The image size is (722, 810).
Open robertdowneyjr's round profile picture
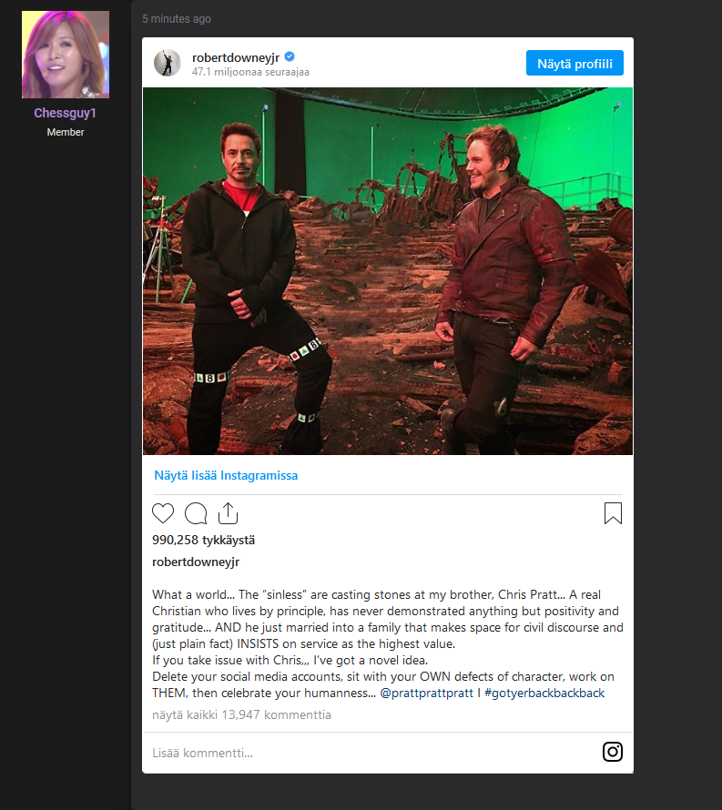coord(168,63)
